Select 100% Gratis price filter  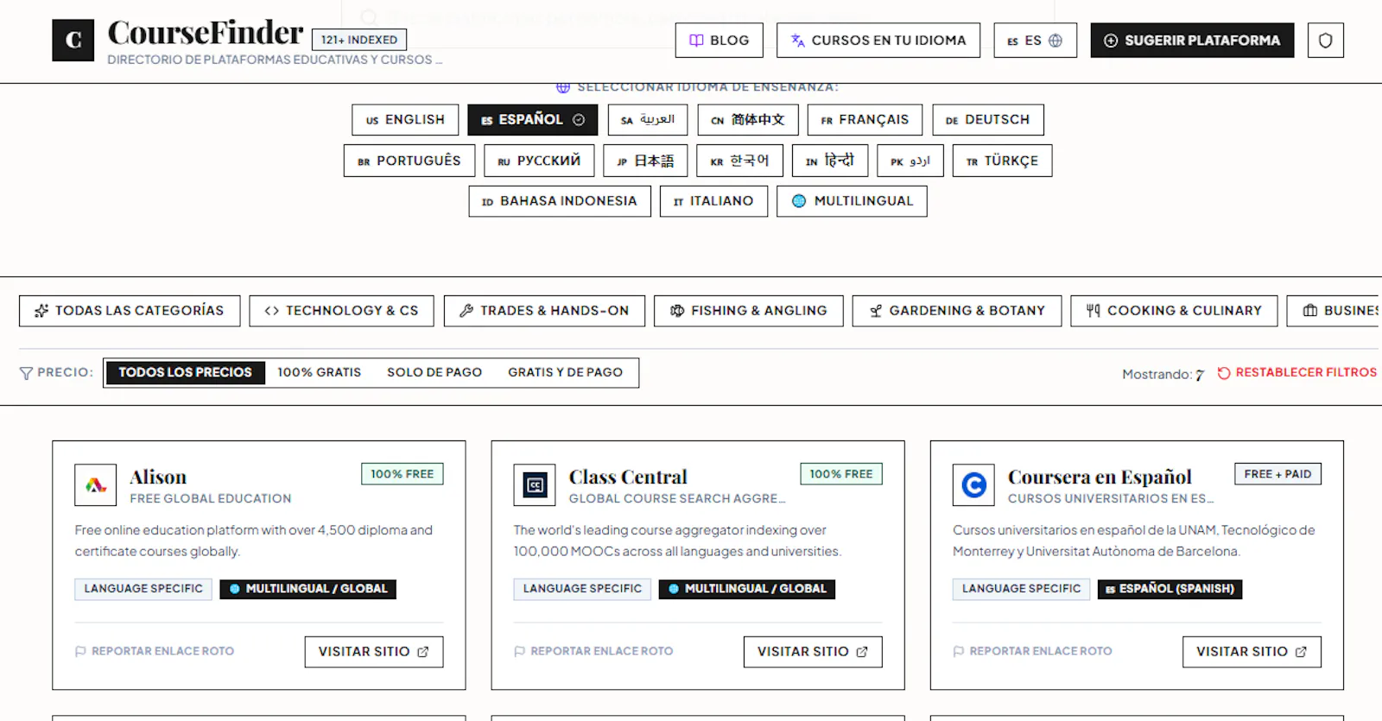319,372
